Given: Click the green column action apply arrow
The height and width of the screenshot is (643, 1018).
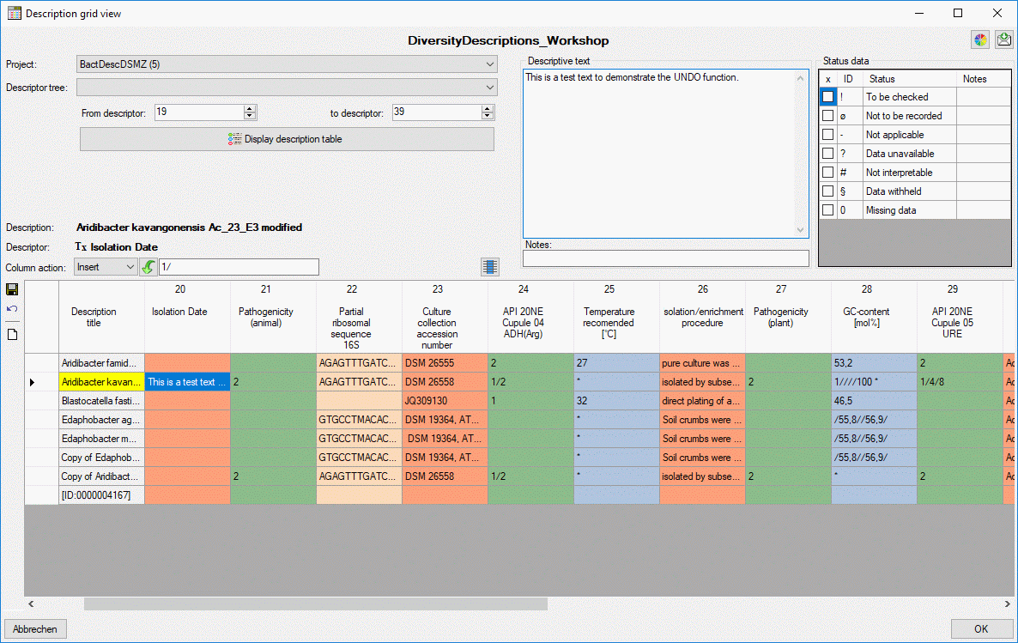Looking at the screenshot, I should point(148,267).
